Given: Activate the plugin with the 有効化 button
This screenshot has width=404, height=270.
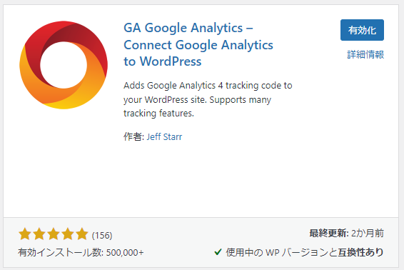Looking at the screenshot, I should (x=362, y=30).
